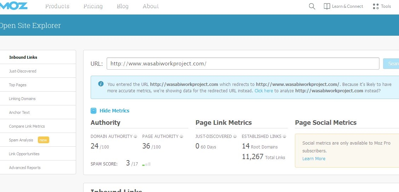Click the domain authority value '24'

coord(95,146)
